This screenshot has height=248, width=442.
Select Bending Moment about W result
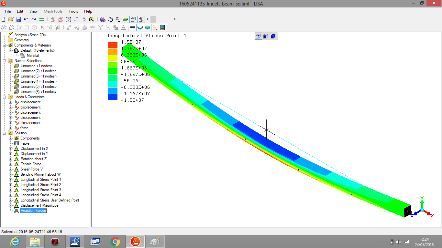pos(40,174)
